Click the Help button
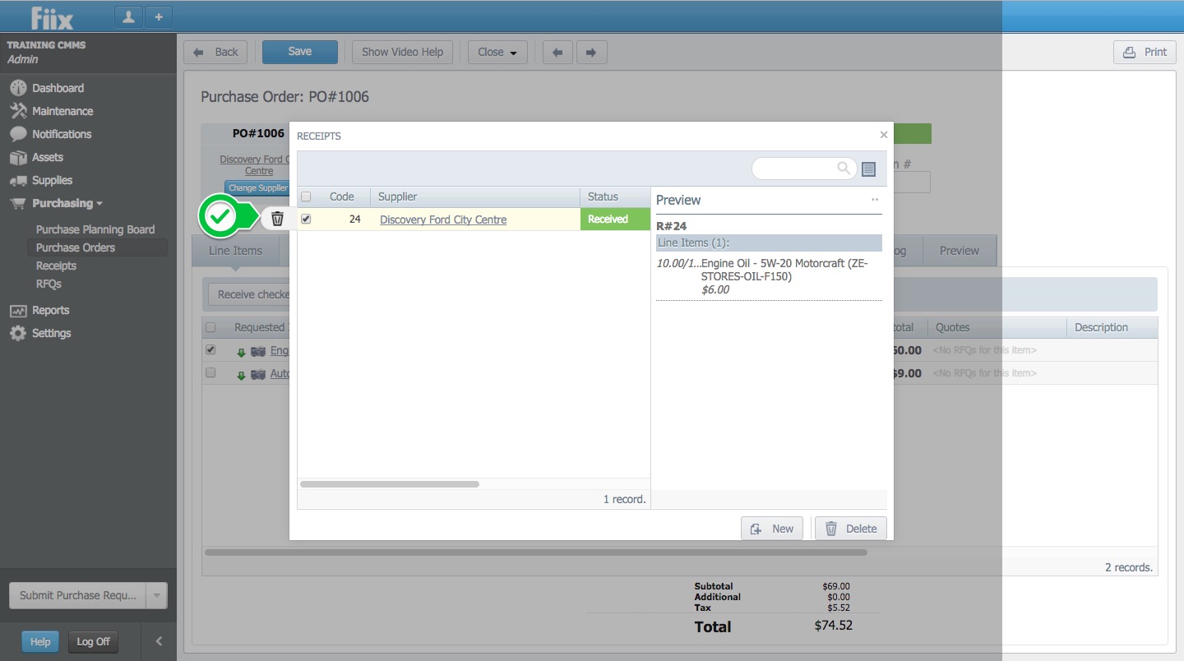1184x661 pixels. 40,642
